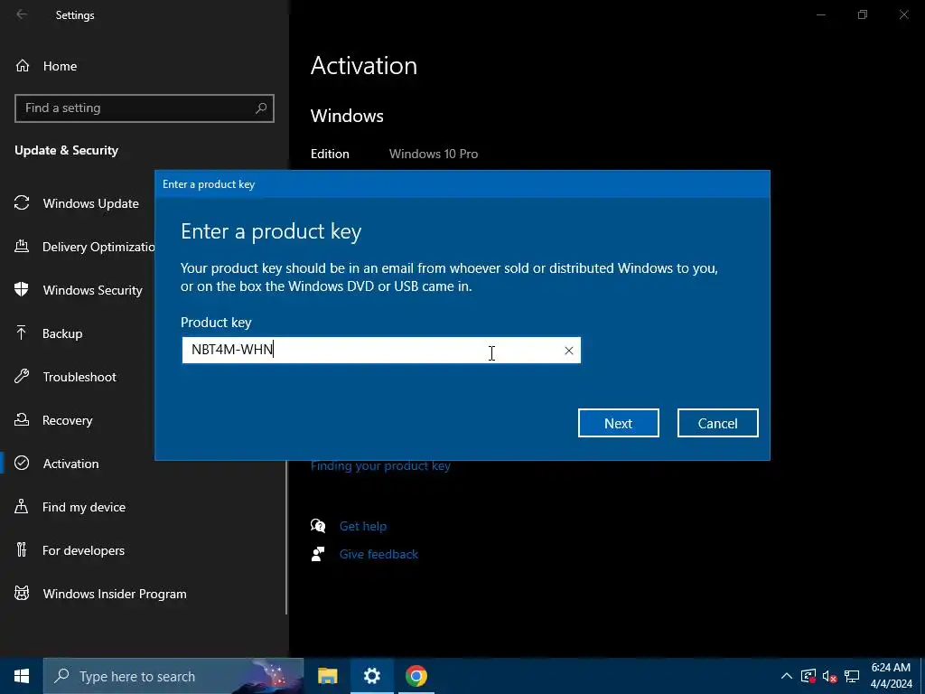The image size is (925, 694).
Task: Click the Update & Security heading
Action: point(66,150)
